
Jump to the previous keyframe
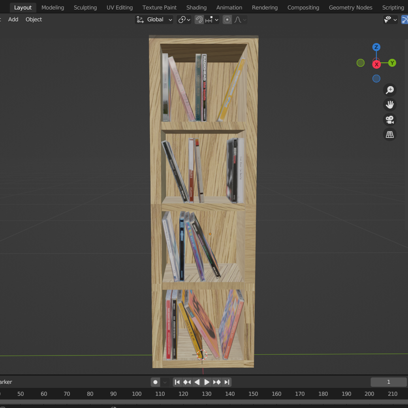[x=187, y=382]
